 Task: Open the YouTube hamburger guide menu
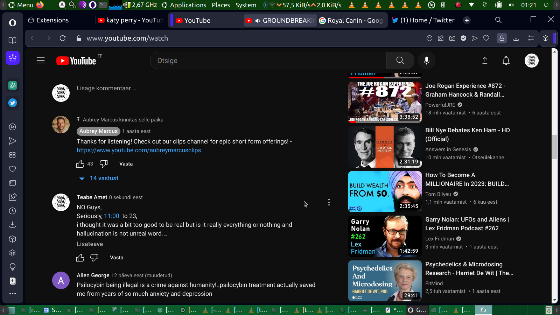point(41,61)
